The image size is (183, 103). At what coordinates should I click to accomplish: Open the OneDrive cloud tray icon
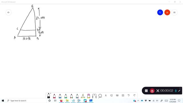coord(142,100)
